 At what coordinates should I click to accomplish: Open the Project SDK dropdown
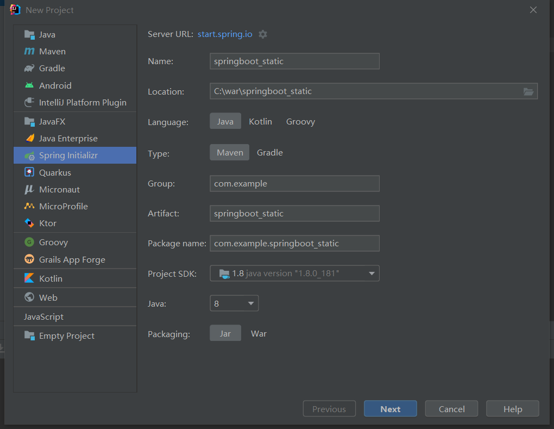[295, 273]
